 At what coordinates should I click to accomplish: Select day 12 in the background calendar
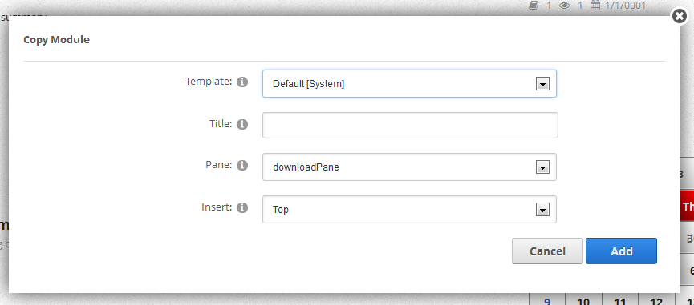click(x=657, y=300)
